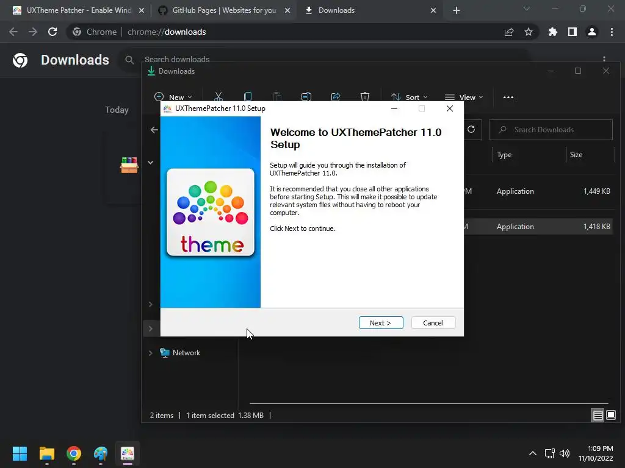Open a new Chrome tab
625x468 pixels.
coord(457,11)
